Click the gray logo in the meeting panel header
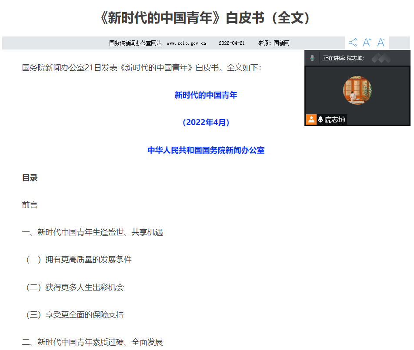The image size is (414, 350). (381, 58)
